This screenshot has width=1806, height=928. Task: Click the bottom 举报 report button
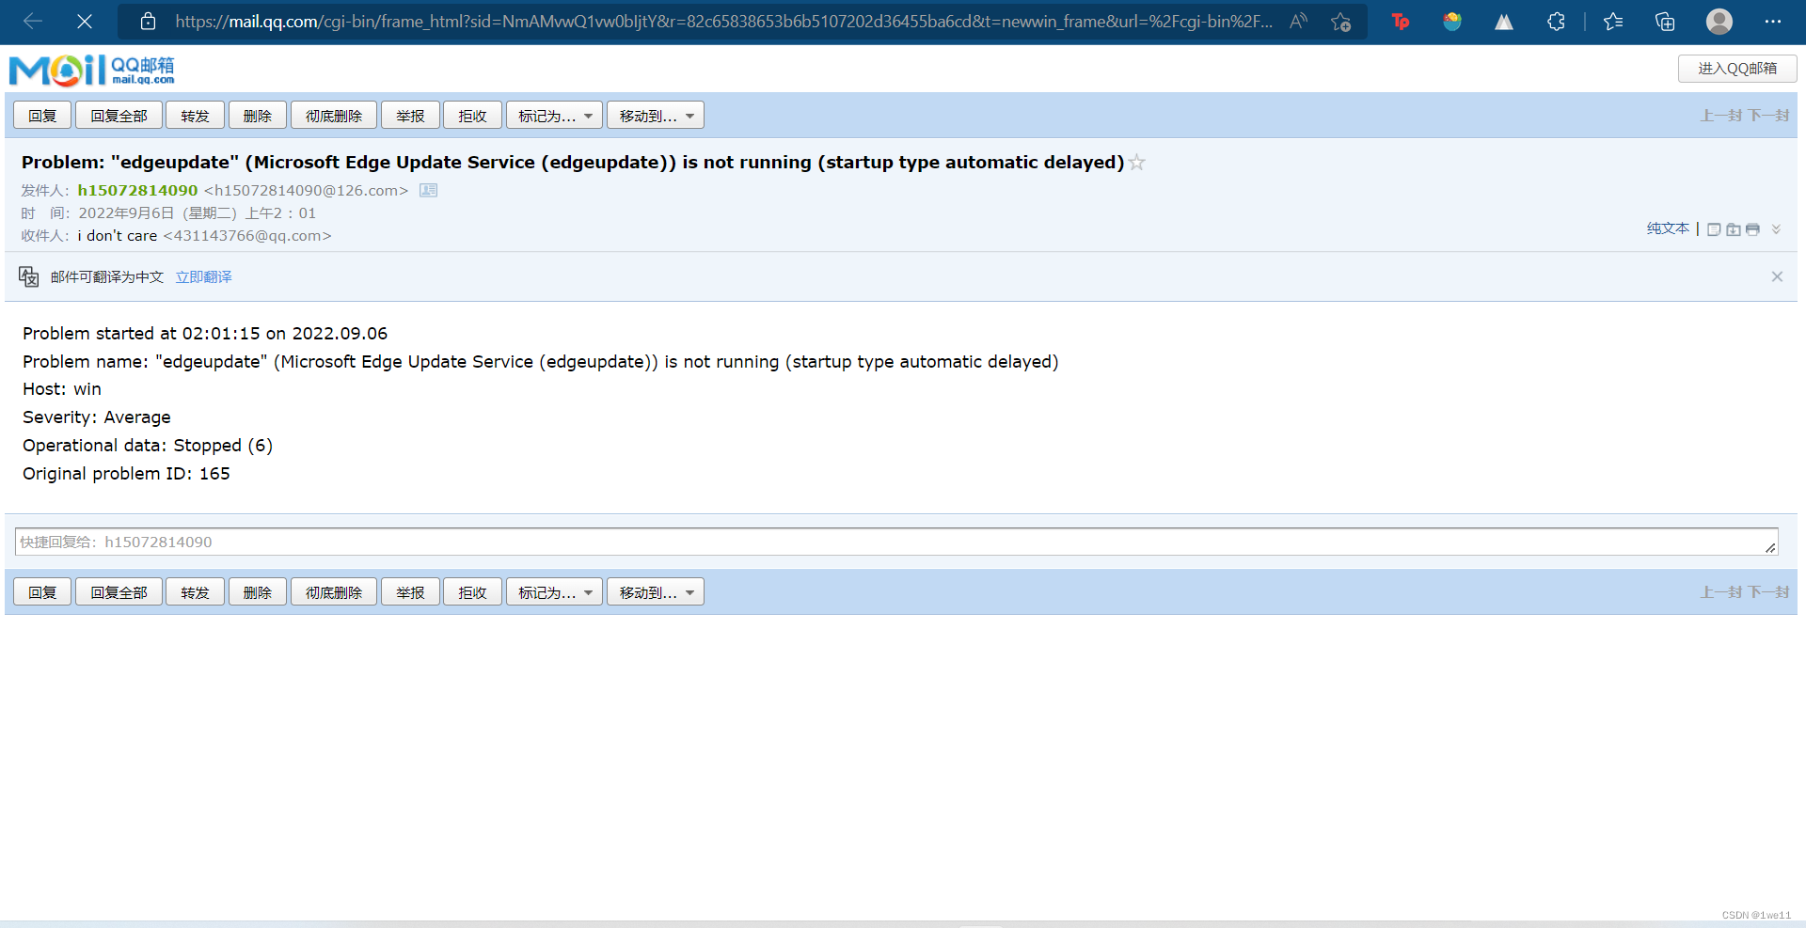tap(410, 592)
